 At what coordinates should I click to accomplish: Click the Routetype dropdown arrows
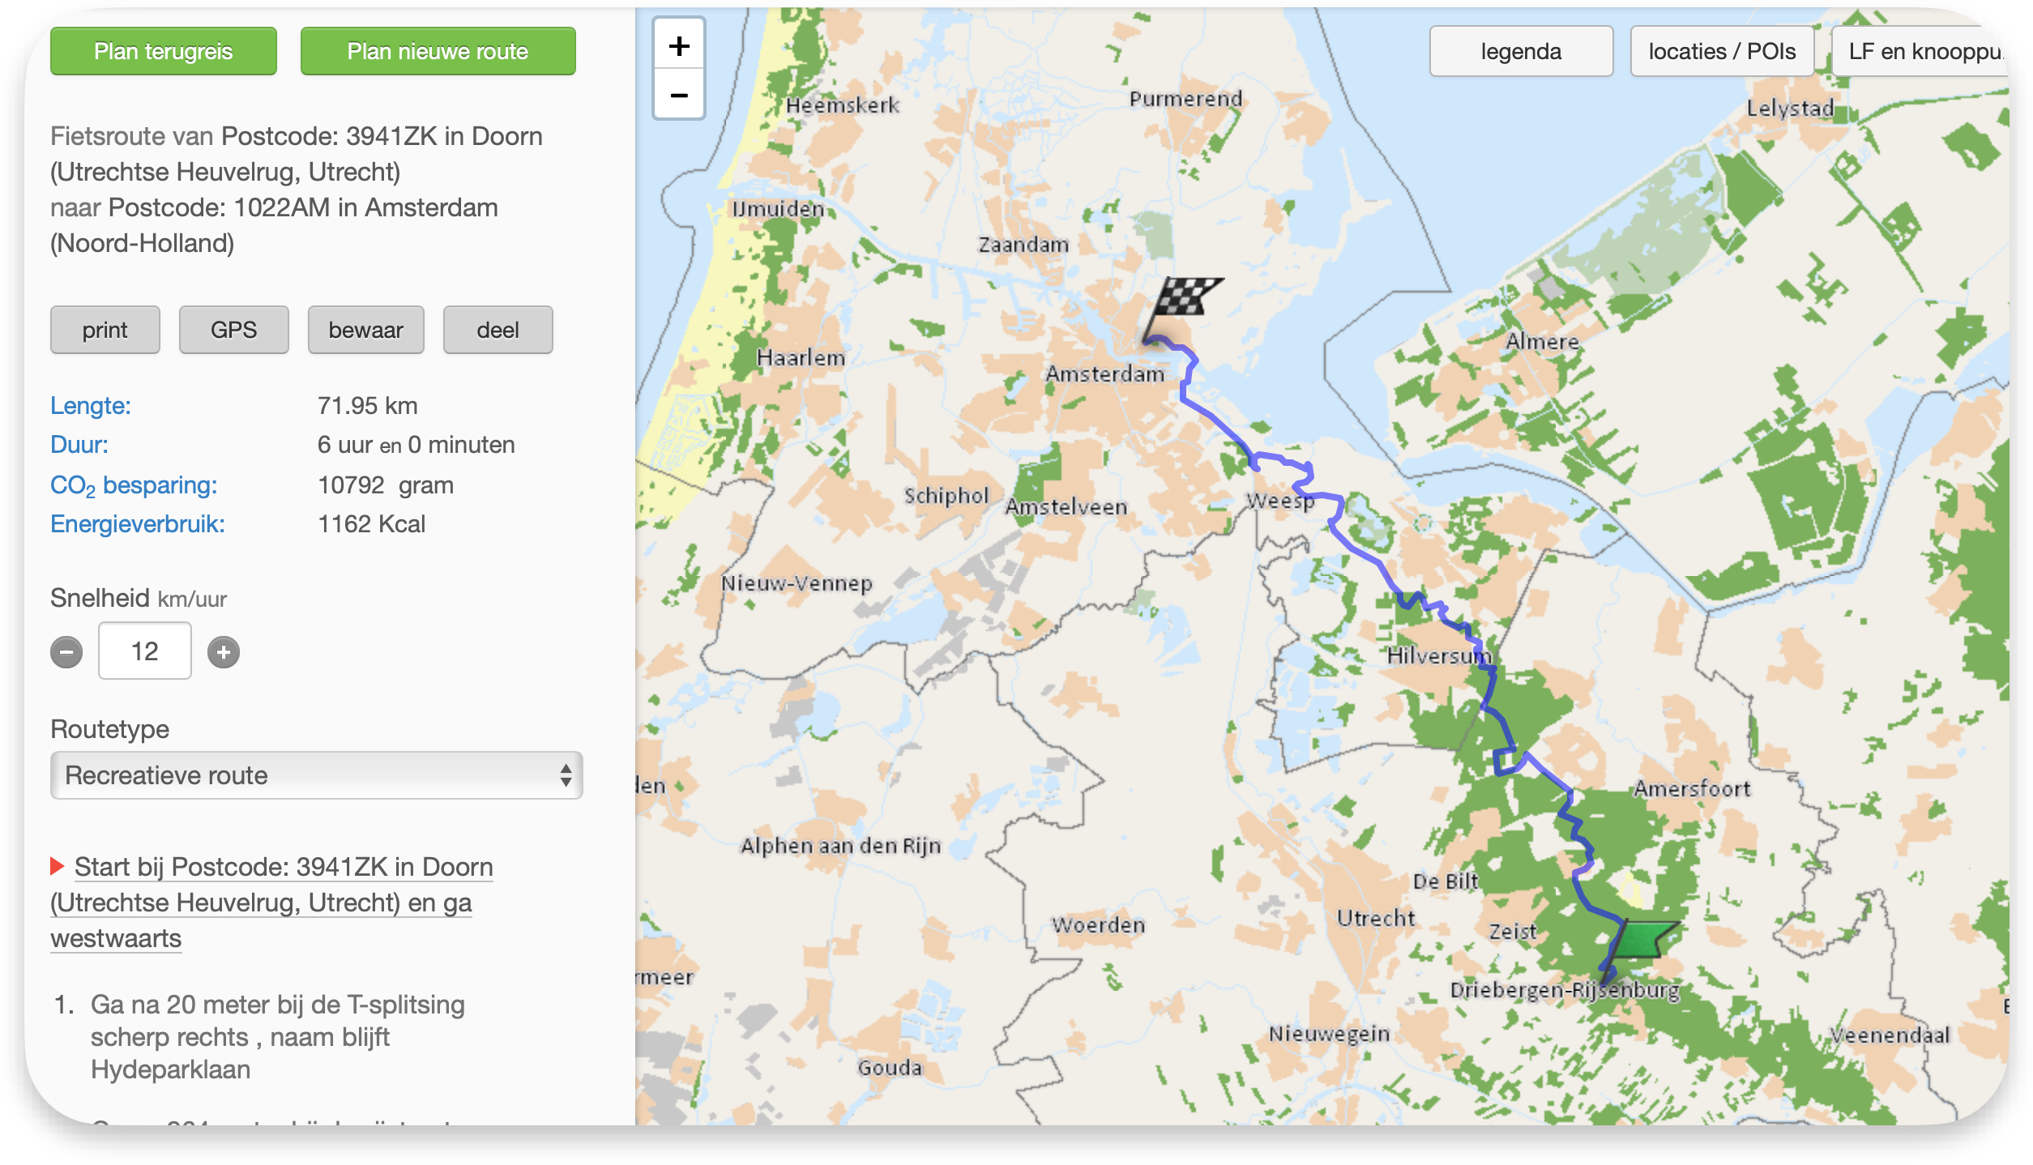pos(566,775)
